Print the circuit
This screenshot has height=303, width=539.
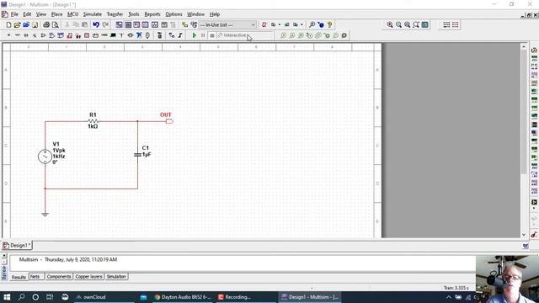pyautogui.click(x=46, y=24)
